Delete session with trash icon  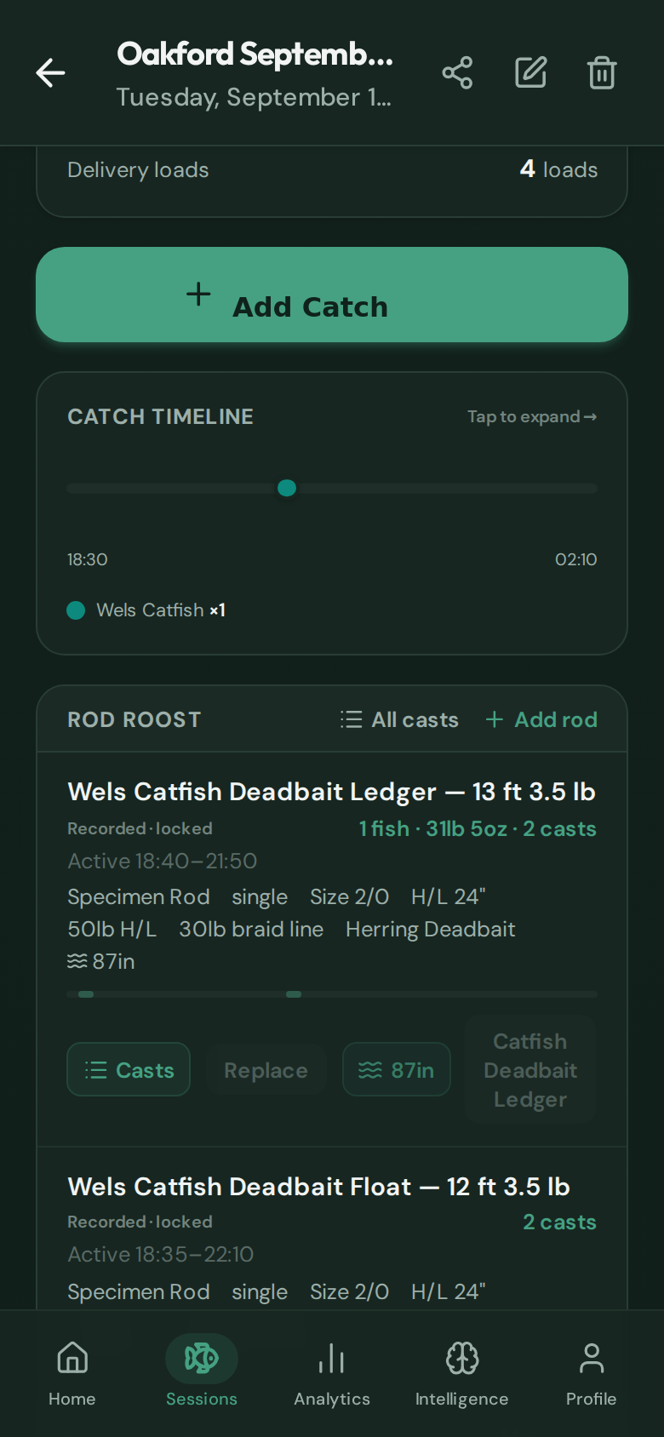pyautogui.click(x=602, y=73)
